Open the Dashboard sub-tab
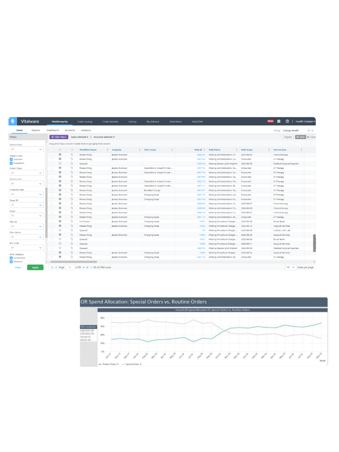 (53, 130)
